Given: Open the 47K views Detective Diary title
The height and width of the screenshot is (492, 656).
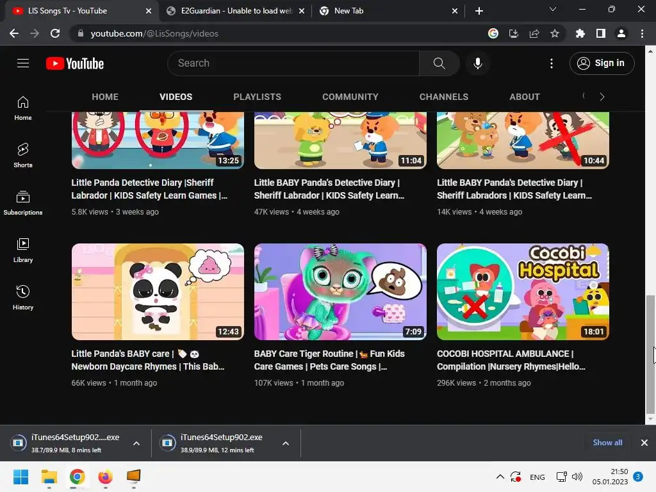Looking at the screenshot, I should 329,189.
